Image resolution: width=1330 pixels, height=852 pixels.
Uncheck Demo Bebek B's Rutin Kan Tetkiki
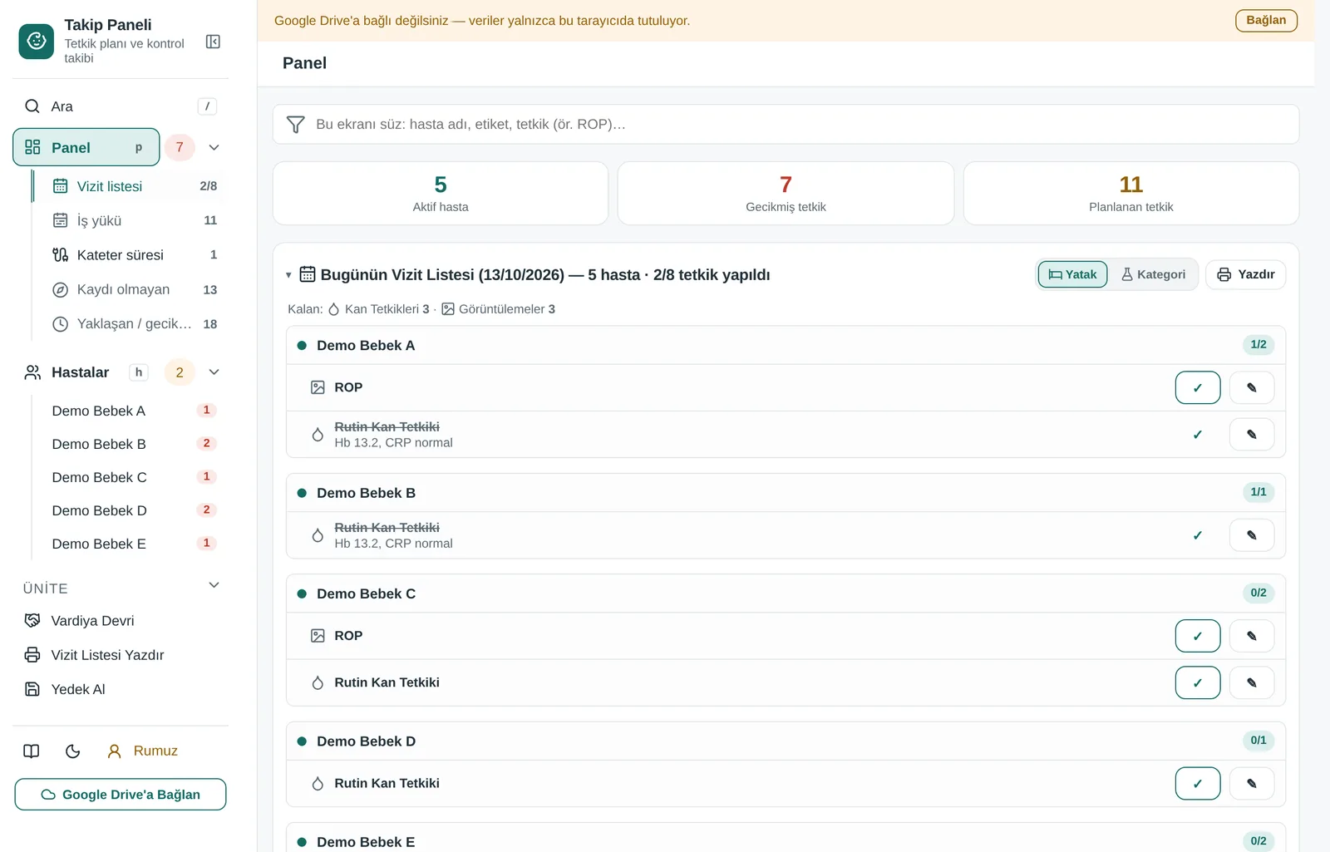tap(1198, 535)
